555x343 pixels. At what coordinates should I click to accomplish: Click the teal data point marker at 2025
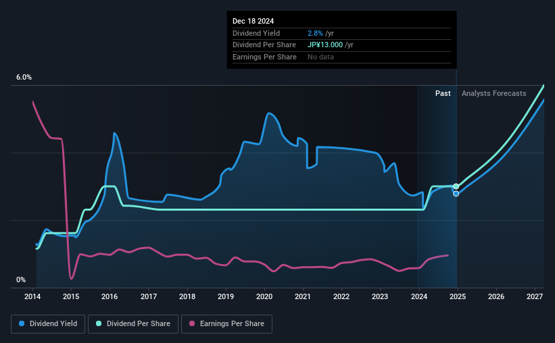(x=456, y=186)
